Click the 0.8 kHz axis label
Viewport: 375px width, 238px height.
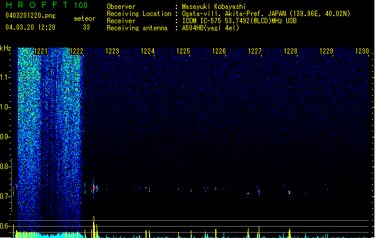[4, 167]
